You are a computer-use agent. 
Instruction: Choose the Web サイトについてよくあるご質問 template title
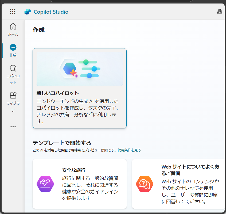190,170
